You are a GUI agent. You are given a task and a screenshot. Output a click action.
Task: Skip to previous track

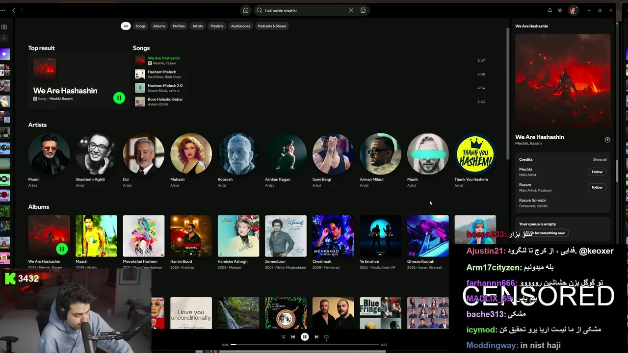[293, 337]
